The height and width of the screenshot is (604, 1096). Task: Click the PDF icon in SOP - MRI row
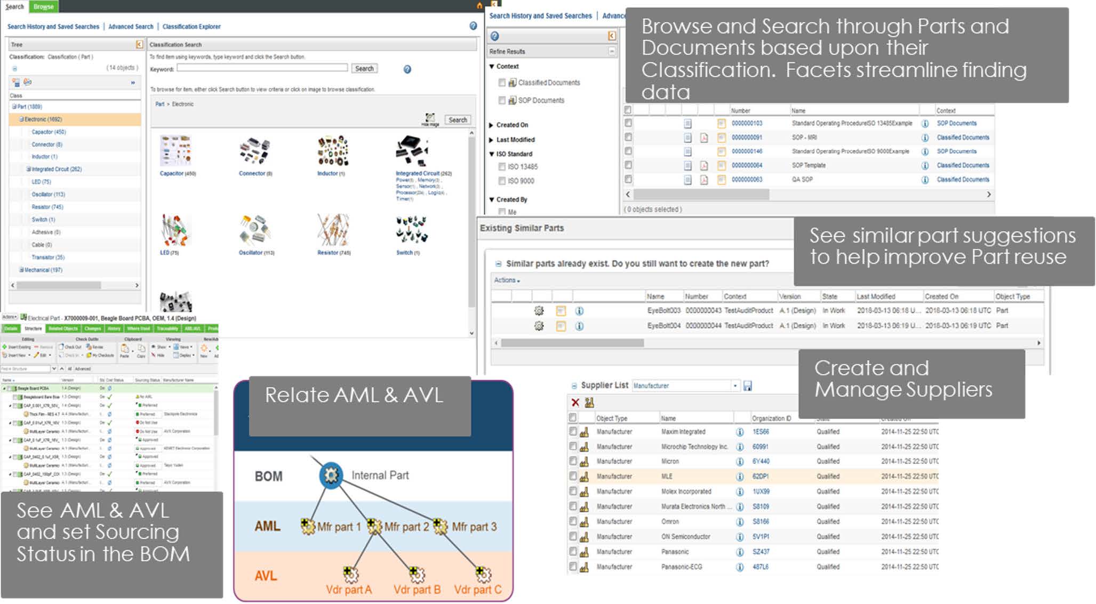click(704, 138)
